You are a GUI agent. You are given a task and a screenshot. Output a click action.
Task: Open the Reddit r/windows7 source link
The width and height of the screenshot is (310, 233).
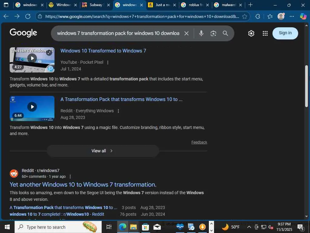click(41, 171)
